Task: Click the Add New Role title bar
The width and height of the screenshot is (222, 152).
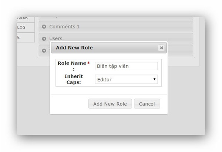Action: point(104,48)
